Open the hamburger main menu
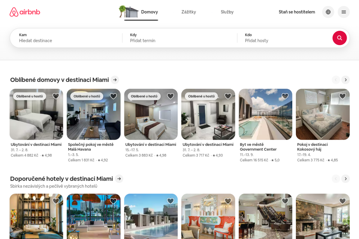359x239 pixels. click(x=344, y=12)
